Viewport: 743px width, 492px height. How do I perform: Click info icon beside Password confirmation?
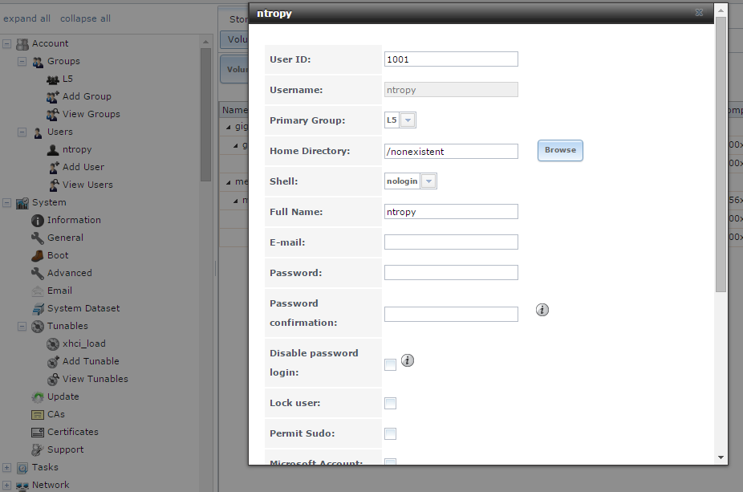[542, 310]
